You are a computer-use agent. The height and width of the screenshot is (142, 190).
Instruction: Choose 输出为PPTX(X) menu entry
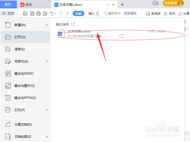click(25, 98)
